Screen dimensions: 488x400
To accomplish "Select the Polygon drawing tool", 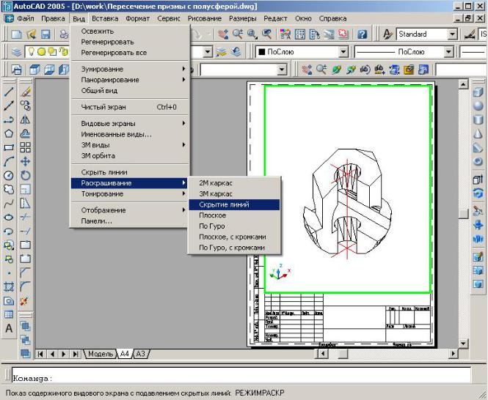I will (x=9, y=133).
